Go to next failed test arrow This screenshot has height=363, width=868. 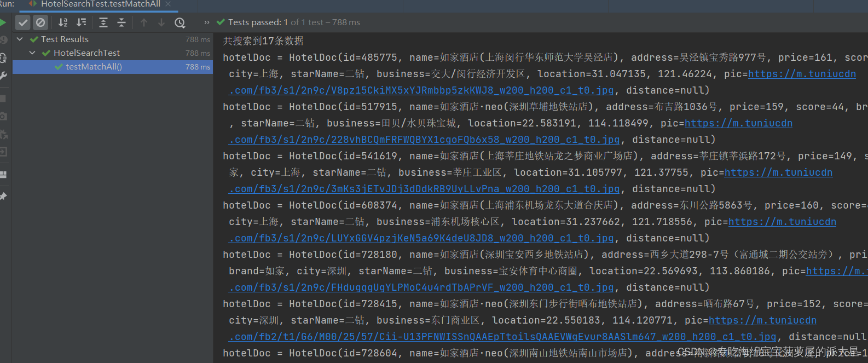point(161,22)
